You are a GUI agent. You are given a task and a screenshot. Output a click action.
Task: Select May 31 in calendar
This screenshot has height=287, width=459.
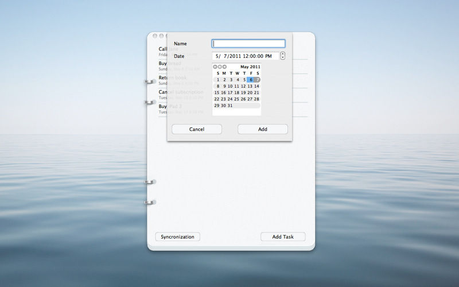pos(230,106)
